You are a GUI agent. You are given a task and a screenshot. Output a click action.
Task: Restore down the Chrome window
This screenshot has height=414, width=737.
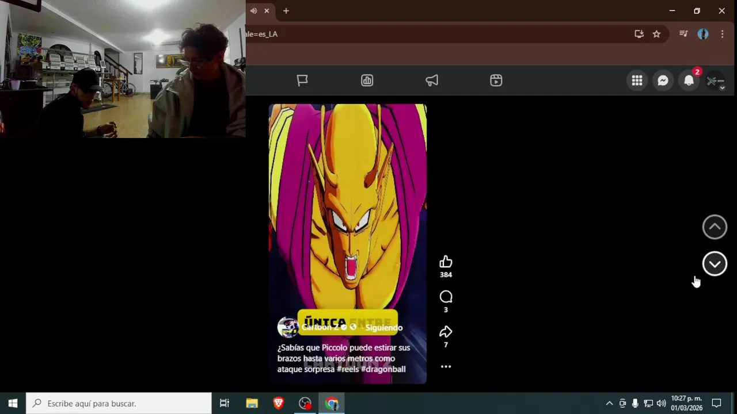tap(697, 11)
